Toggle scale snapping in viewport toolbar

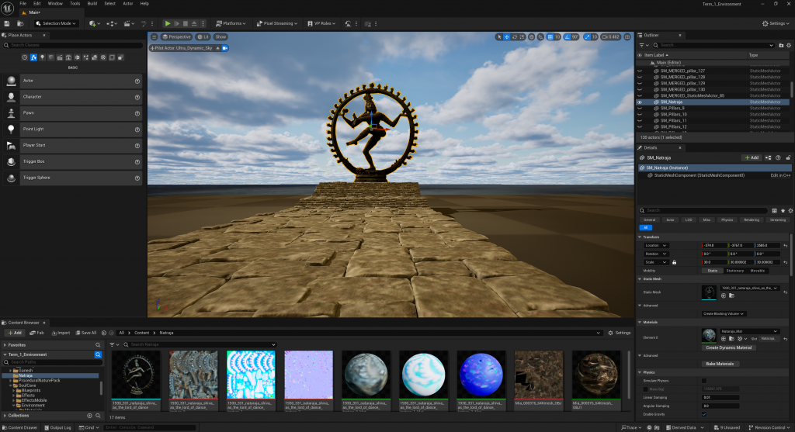click(587, 37)
